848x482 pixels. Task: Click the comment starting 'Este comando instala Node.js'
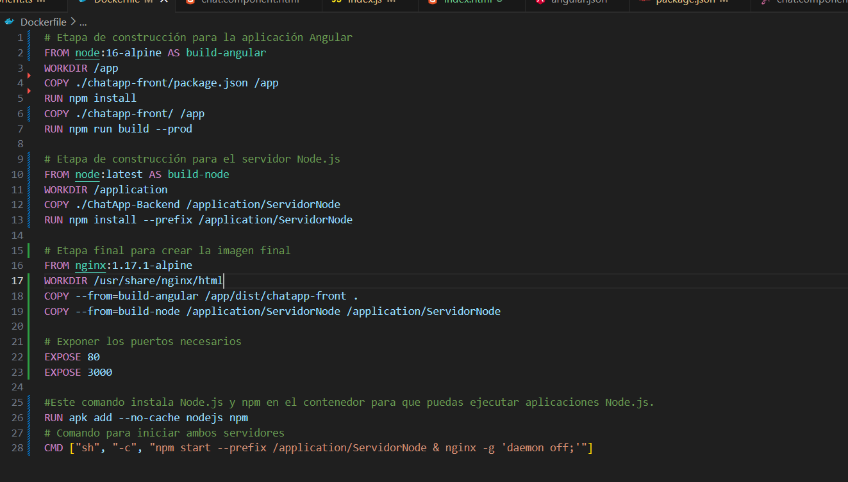coord(349,403)
